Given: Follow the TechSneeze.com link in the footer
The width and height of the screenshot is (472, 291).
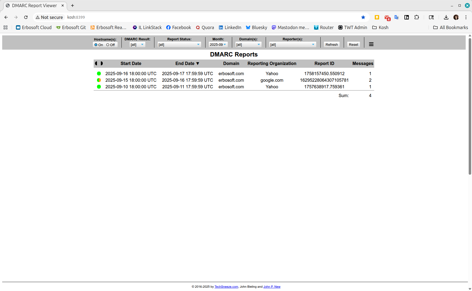Looking at the screenshot, I should tap(226, 287).
